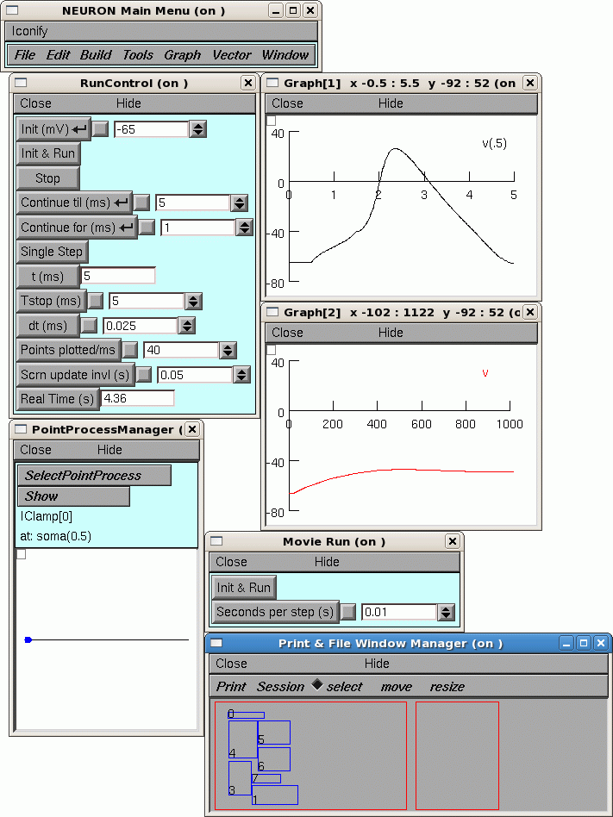Click Iconify in NEURON Main Menu
This screenshot has height=817, width=613.
point(29,31)
